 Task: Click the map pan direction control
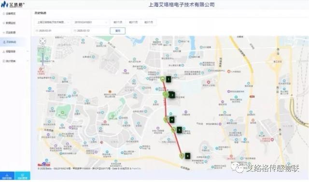tap(43, 41)
